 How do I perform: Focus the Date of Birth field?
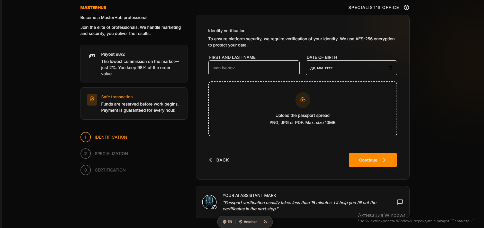tap(351, 68)
